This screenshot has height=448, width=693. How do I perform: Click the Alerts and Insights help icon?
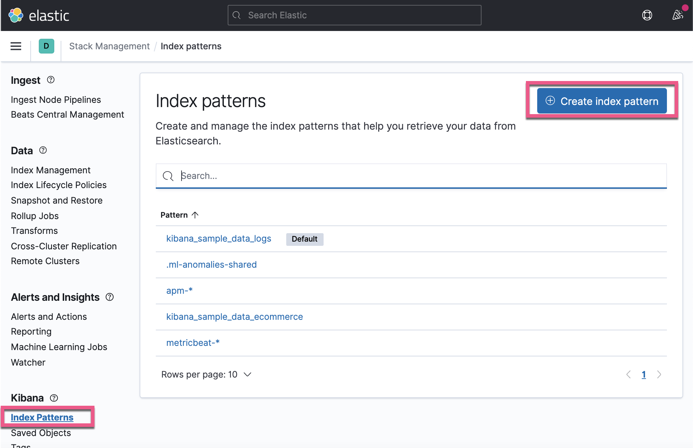[x=109, y=297]
